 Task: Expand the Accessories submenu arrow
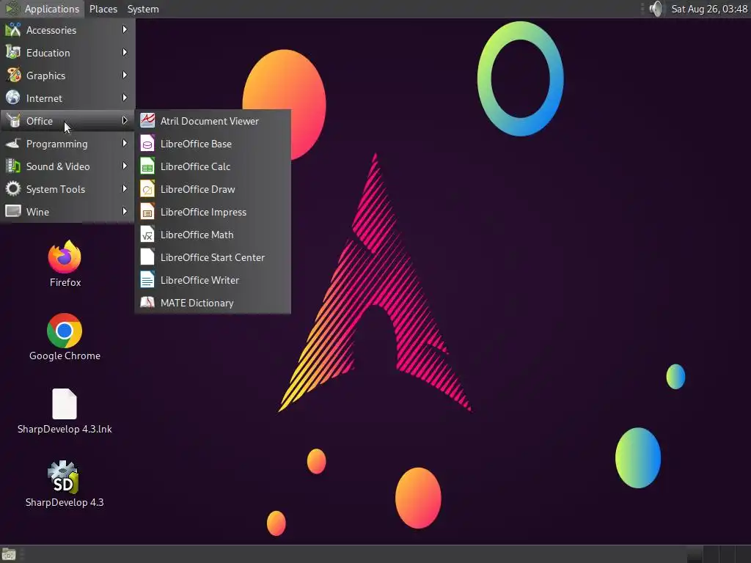[125, 29]
